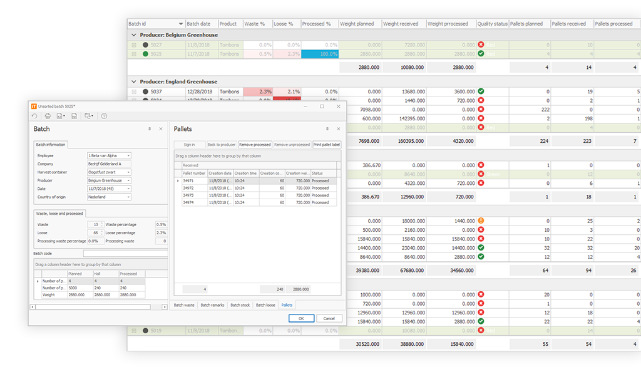Open the help icon in the batch toolbar

(x=104, y=116)
